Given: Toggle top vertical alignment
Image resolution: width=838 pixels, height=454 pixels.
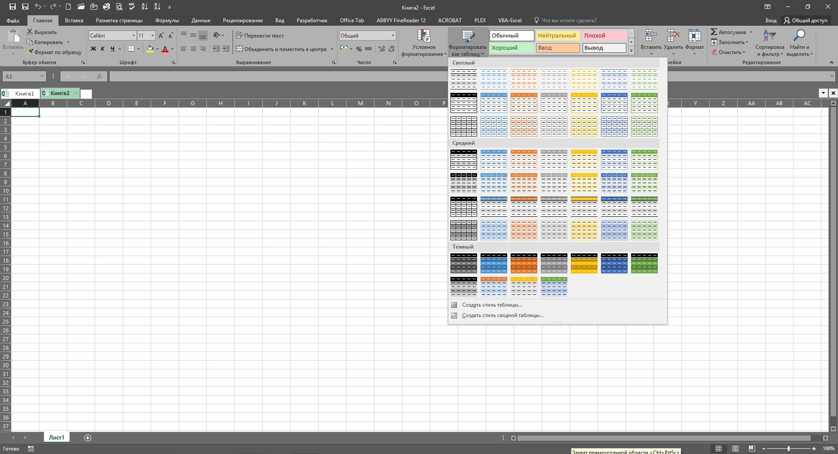Looking at the screenshot, I should click(183, 35).
